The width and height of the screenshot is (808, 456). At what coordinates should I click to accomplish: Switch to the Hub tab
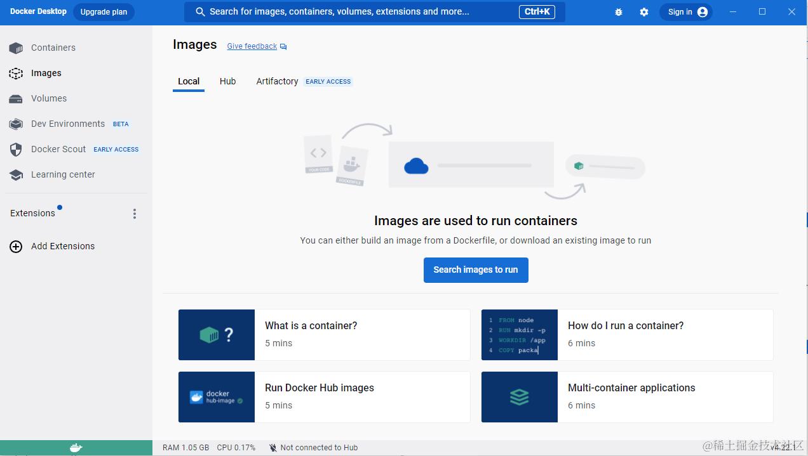tap(228, 82)
